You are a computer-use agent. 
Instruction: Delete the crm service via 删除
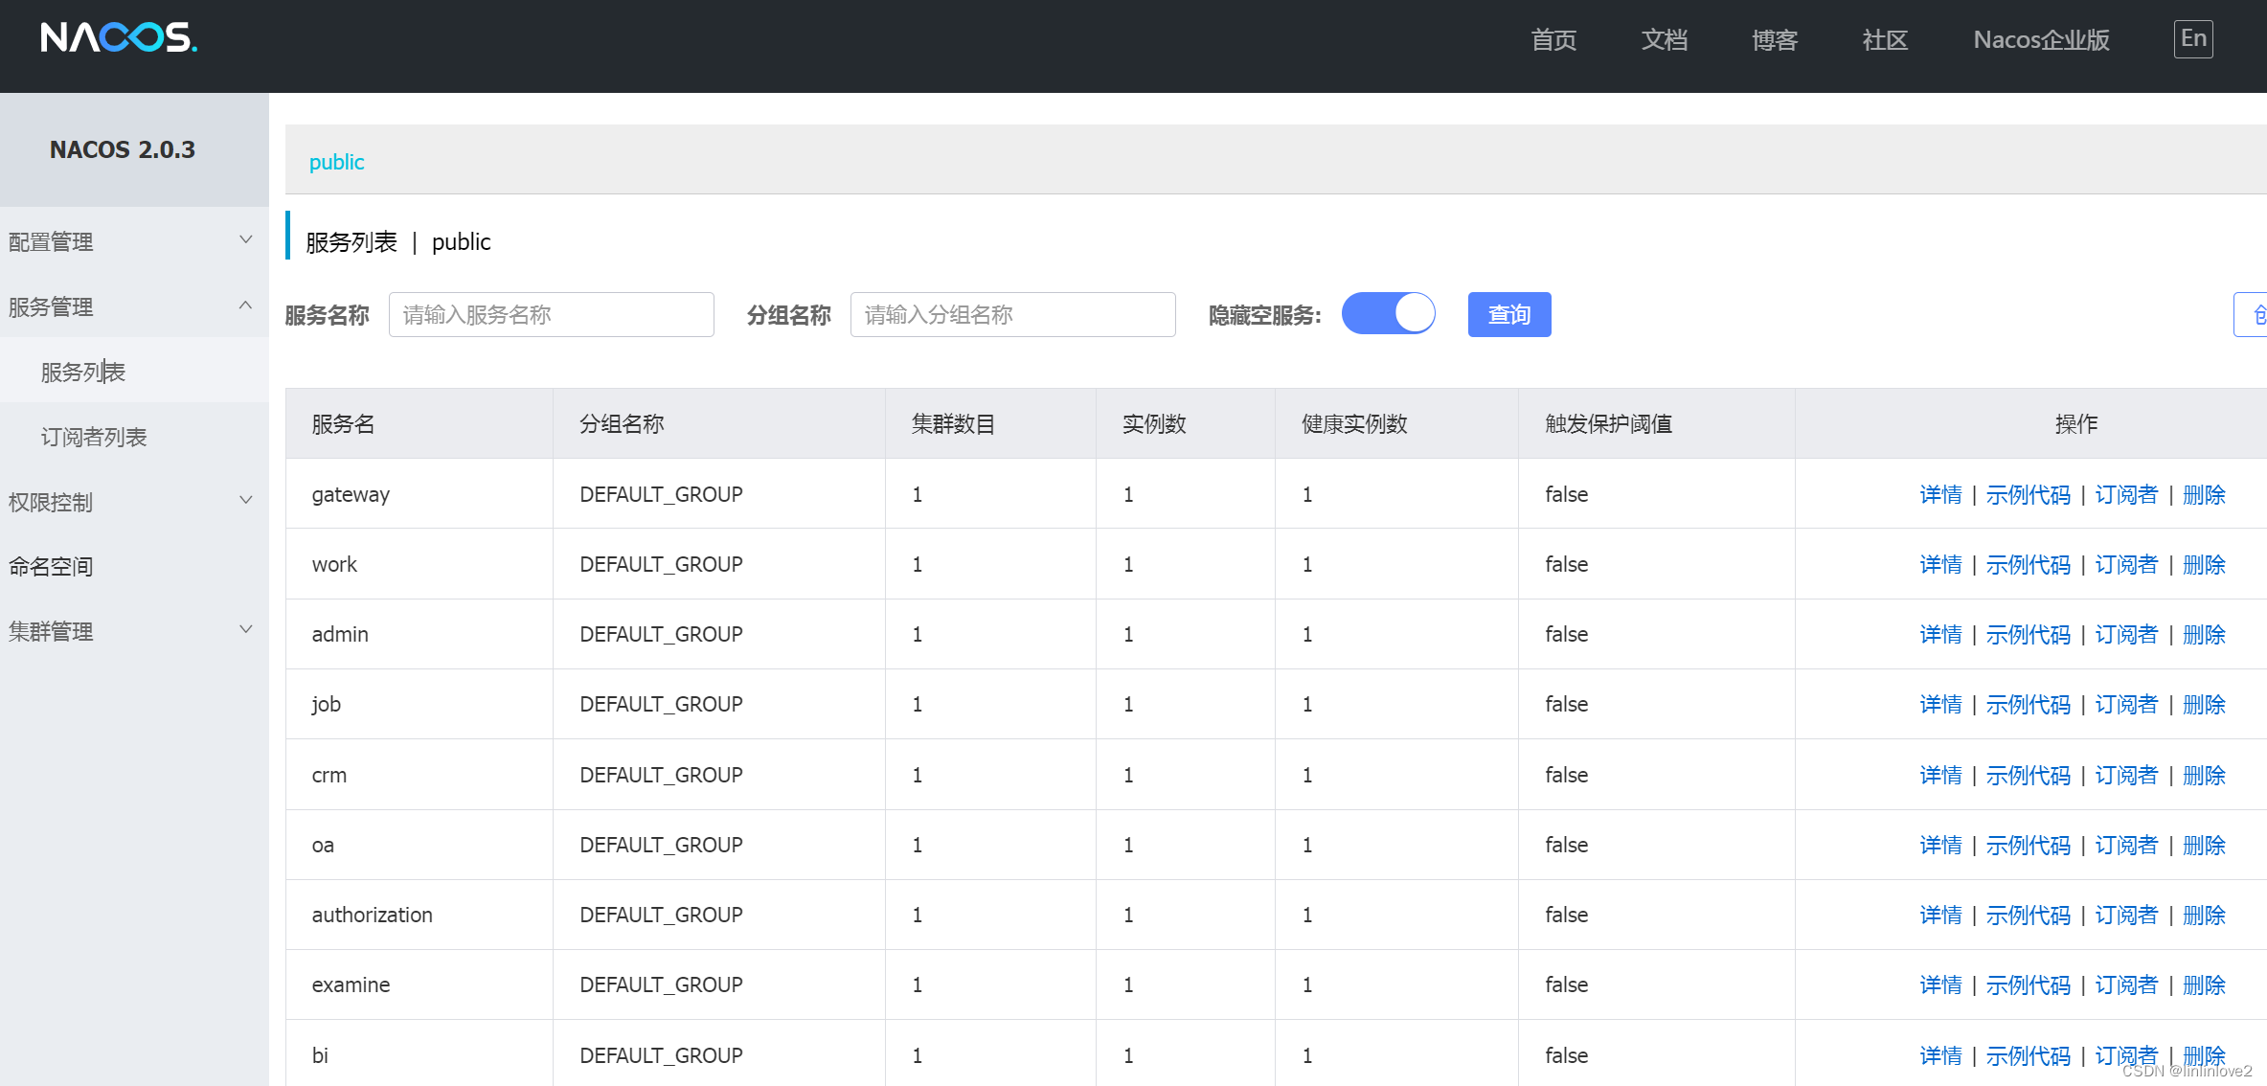[x=2204, y=775]
